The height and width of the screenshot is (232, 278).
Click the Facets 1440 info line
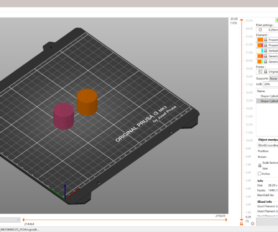coord(267,190)
